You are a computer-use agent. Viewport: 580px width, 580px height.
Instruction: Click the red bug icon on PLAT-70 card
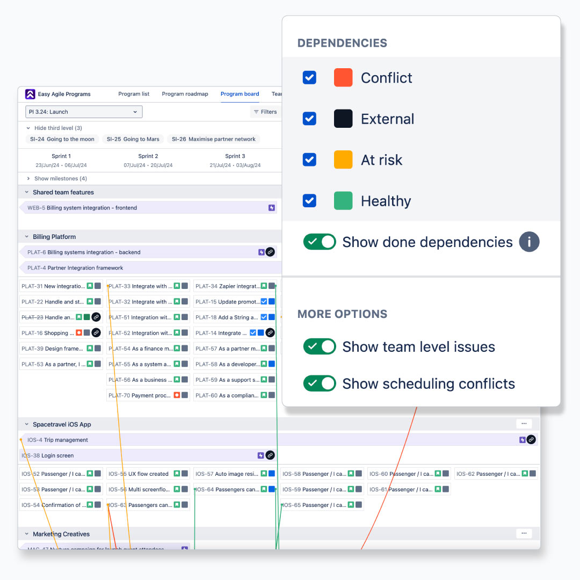(177, 395)
